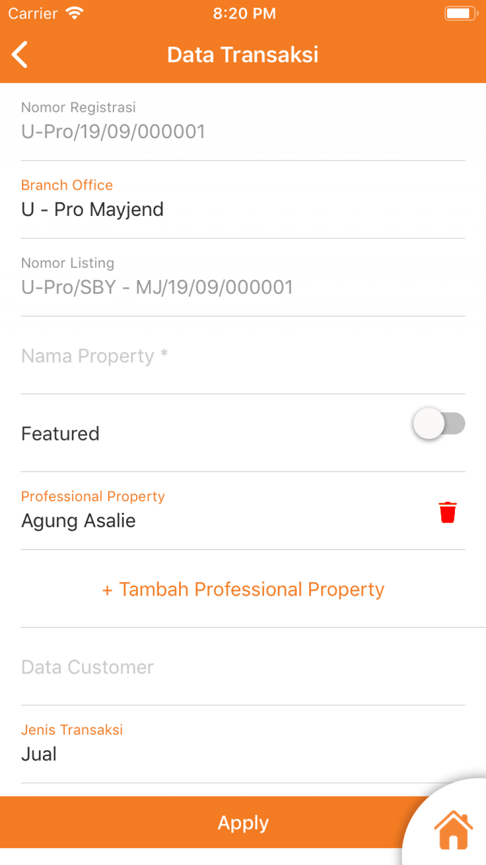Image resolution: width=486 pixels, height=865 pixels.
Task: Open the Branch Office selector
Action: point(243,200)
